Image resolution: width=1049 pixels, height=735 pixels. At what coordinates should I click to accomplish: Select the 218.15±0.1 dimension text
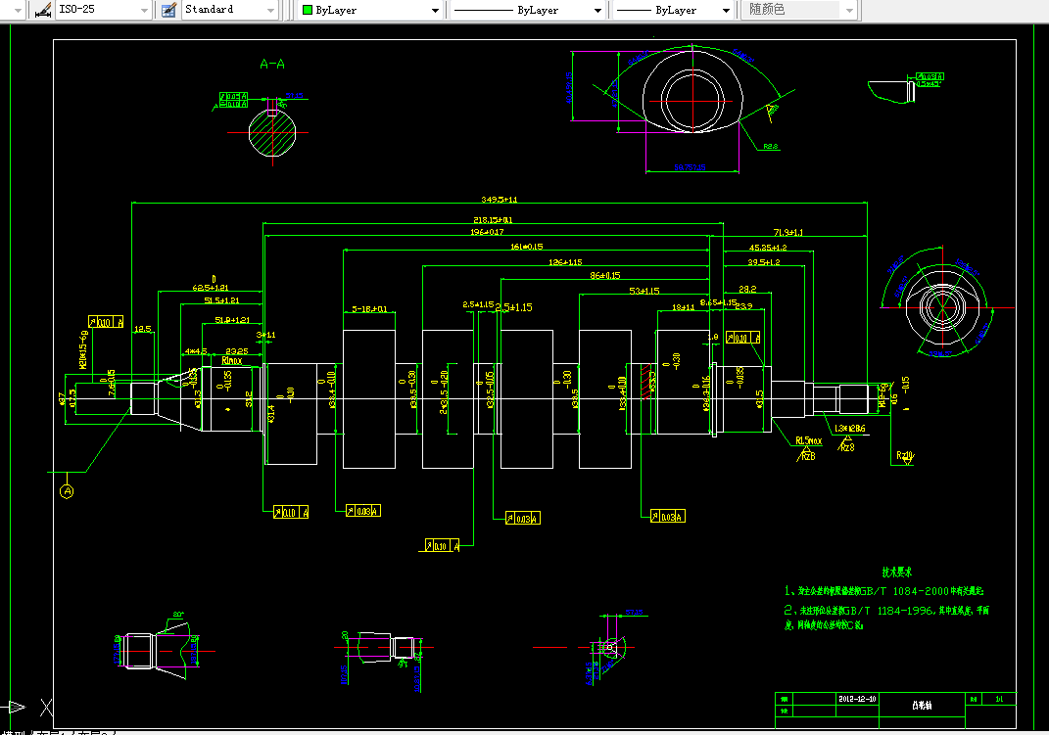coord(493,220)
